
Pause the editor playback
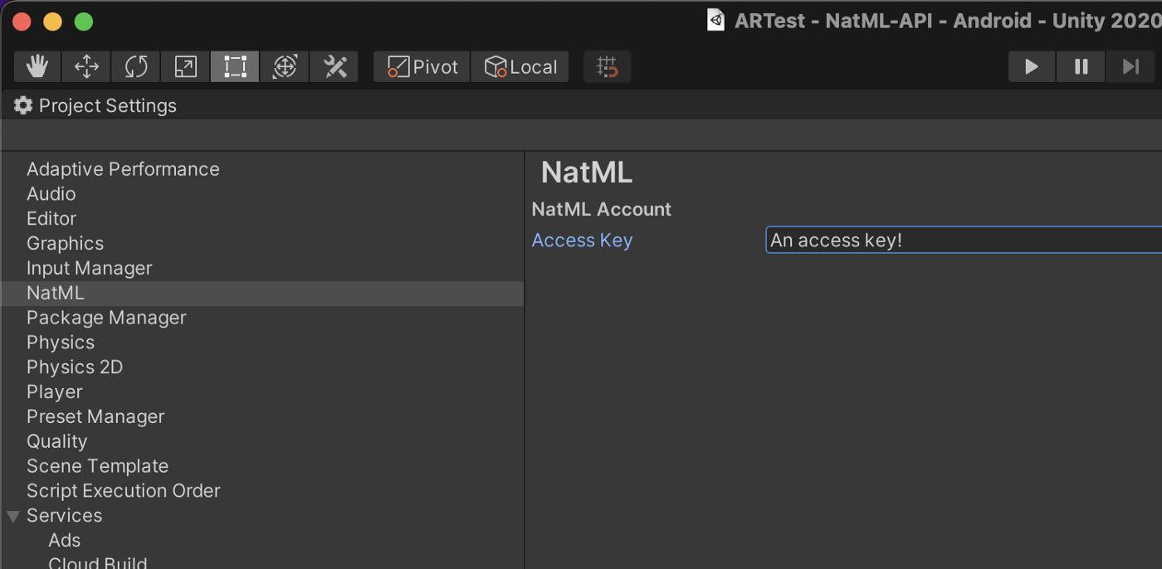click(x=1081, y=66)
